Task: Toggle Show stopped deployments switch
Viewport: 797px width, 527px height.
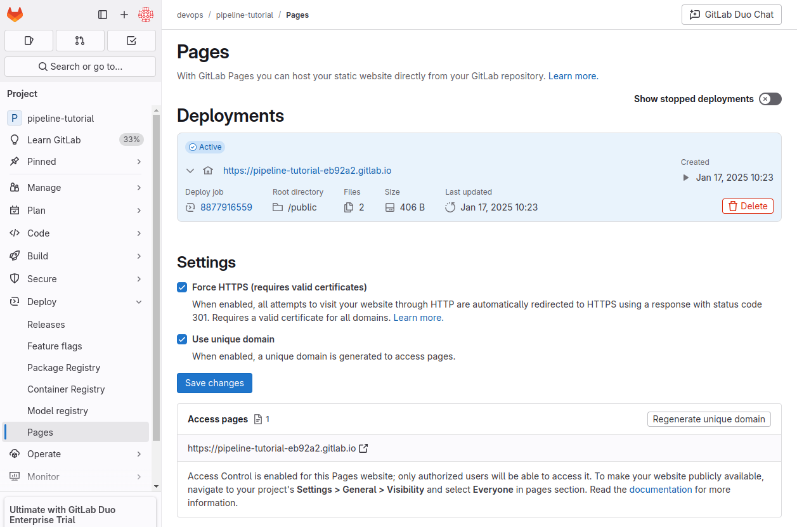Action: pos(770,99)
